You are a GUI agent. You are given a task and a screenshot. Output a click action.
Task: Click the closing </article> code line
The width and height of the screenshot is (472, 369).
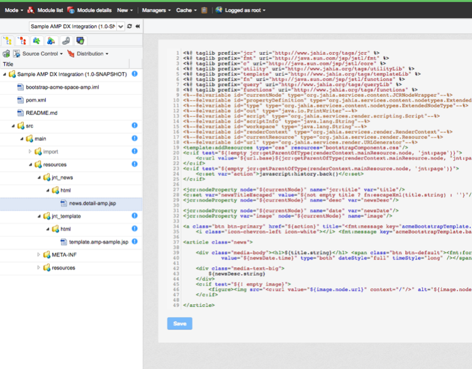199,306
